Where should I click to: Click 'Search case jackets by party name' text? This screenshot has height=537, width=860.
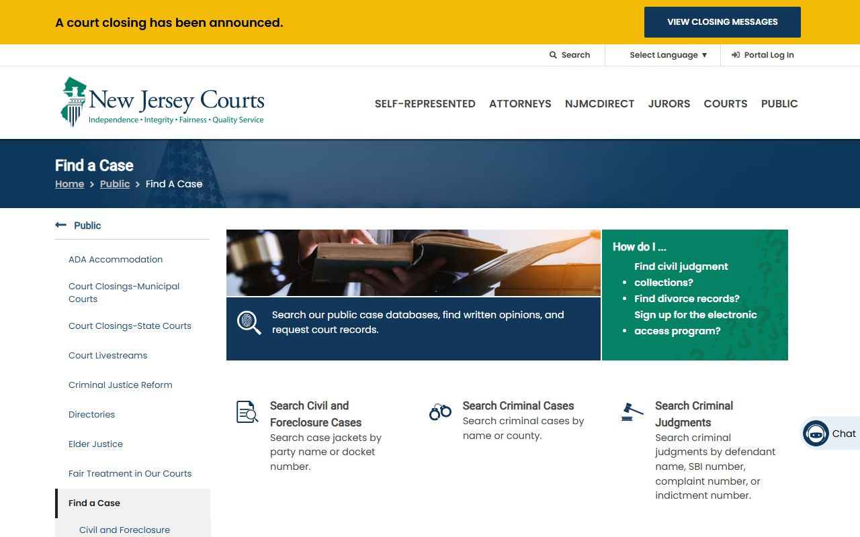(326, 452)
